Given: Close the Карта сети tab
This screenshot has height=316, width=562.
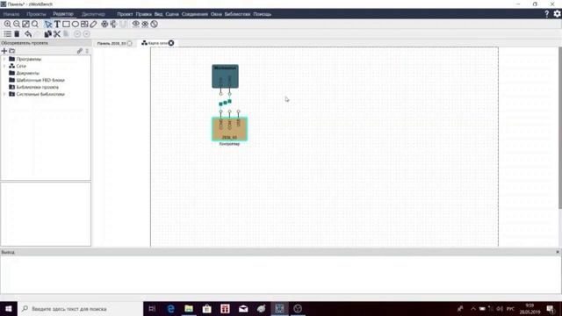Looking at the screenshot, I should 171,43.
